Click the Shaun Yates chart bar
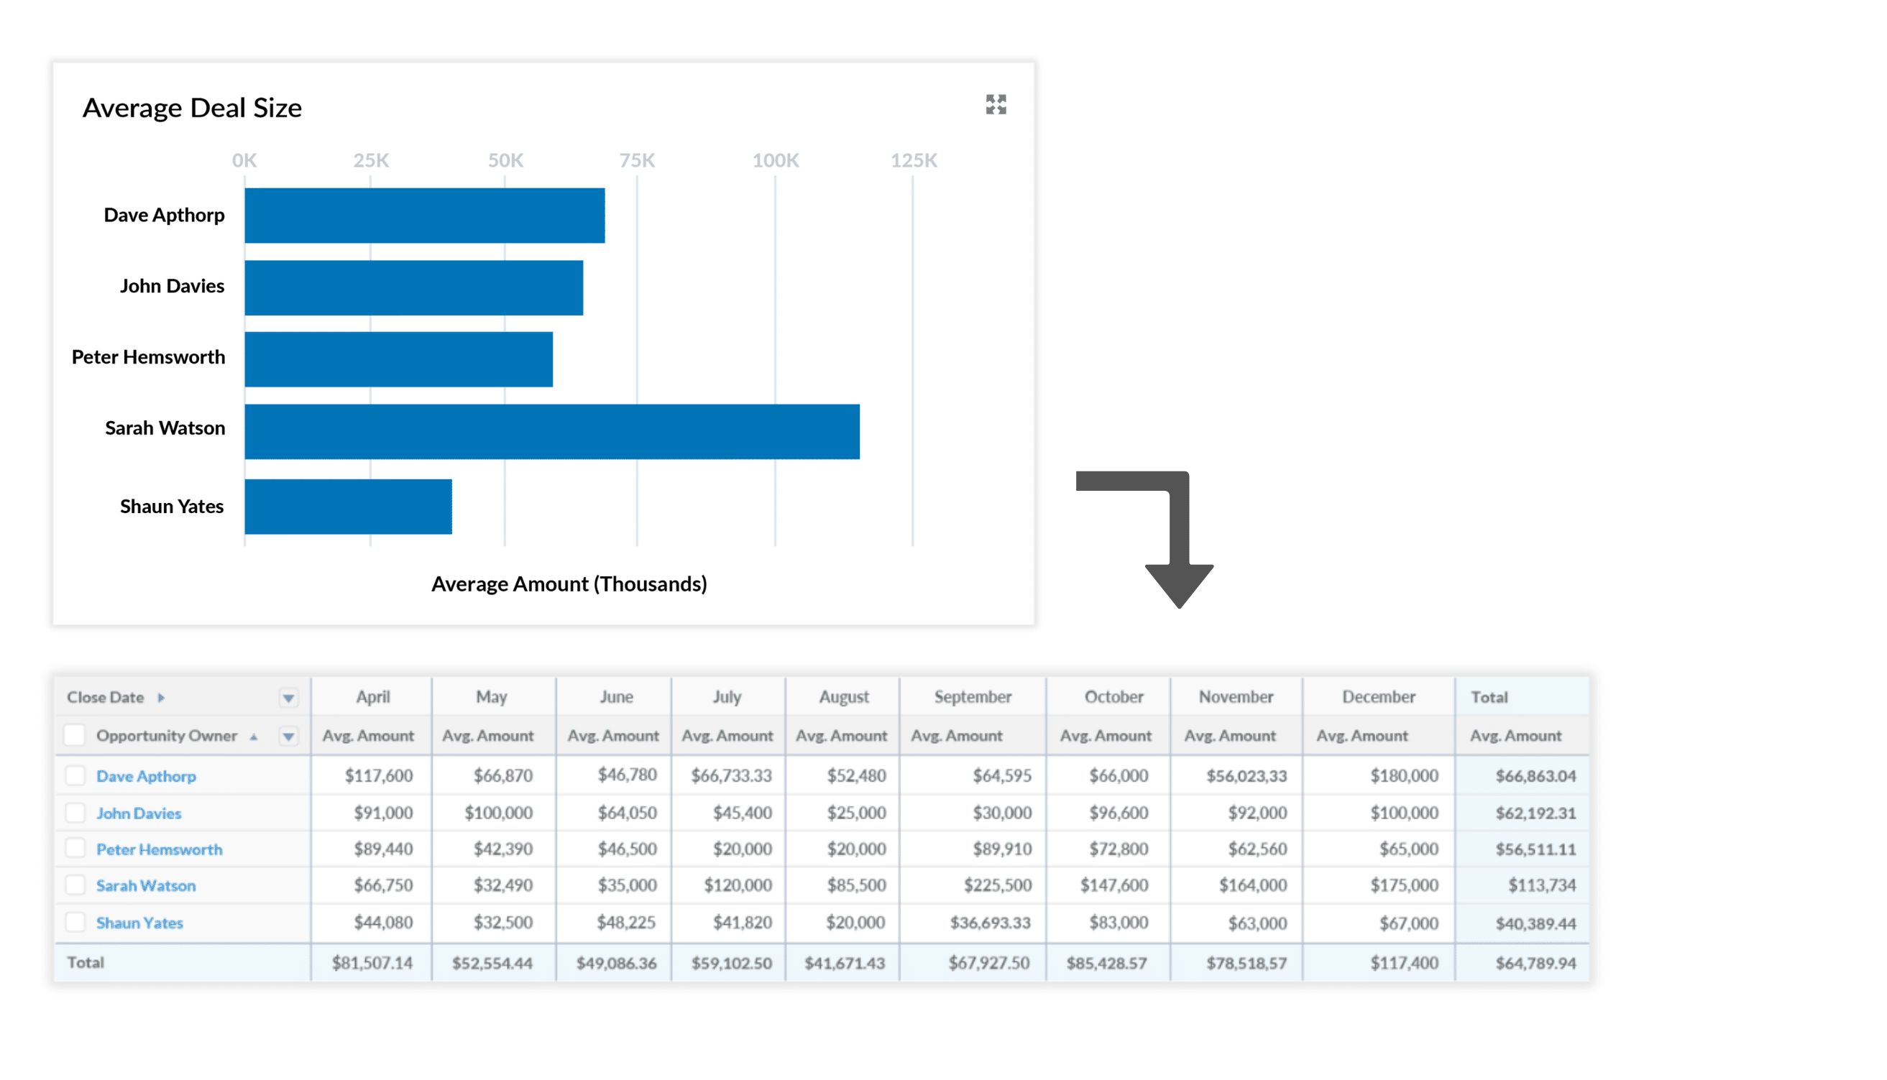Image resolution: width=1887 pixels, height=1080 pixels. coord(348,507)
